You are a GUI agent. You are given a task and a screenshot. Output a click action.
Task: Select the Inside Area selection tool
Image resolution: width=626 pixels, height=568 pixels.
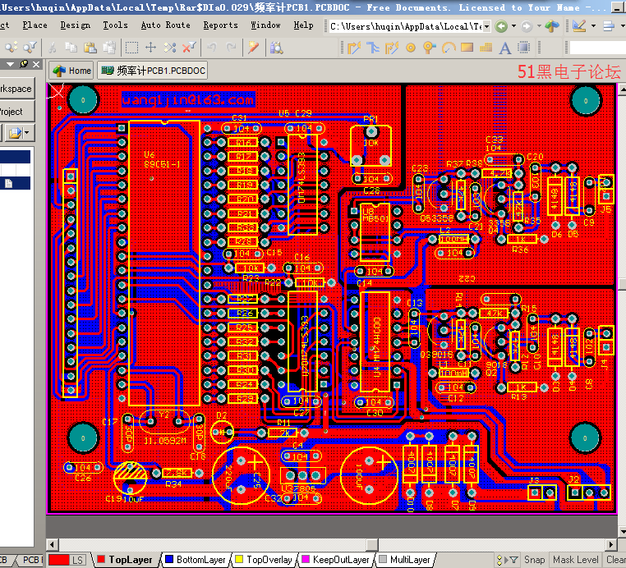pyautogui.click(x=131, y=48)
